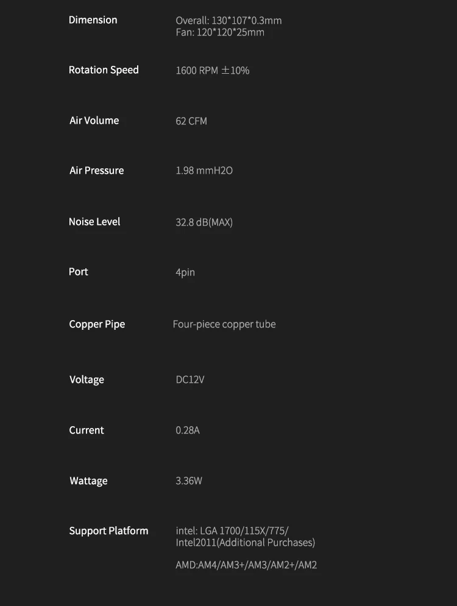This screenshot has height=606, width=457.
Task: Click the Noise Level label
Action: pos(94,221)
